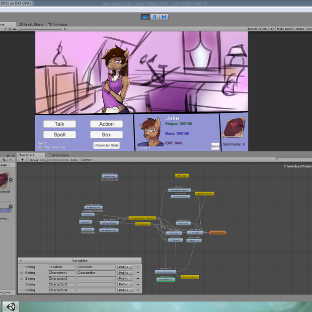The image size is (312, 312).
Task: Remove the Character1 variable with its minus button
Action: click(x=138, y=273)
